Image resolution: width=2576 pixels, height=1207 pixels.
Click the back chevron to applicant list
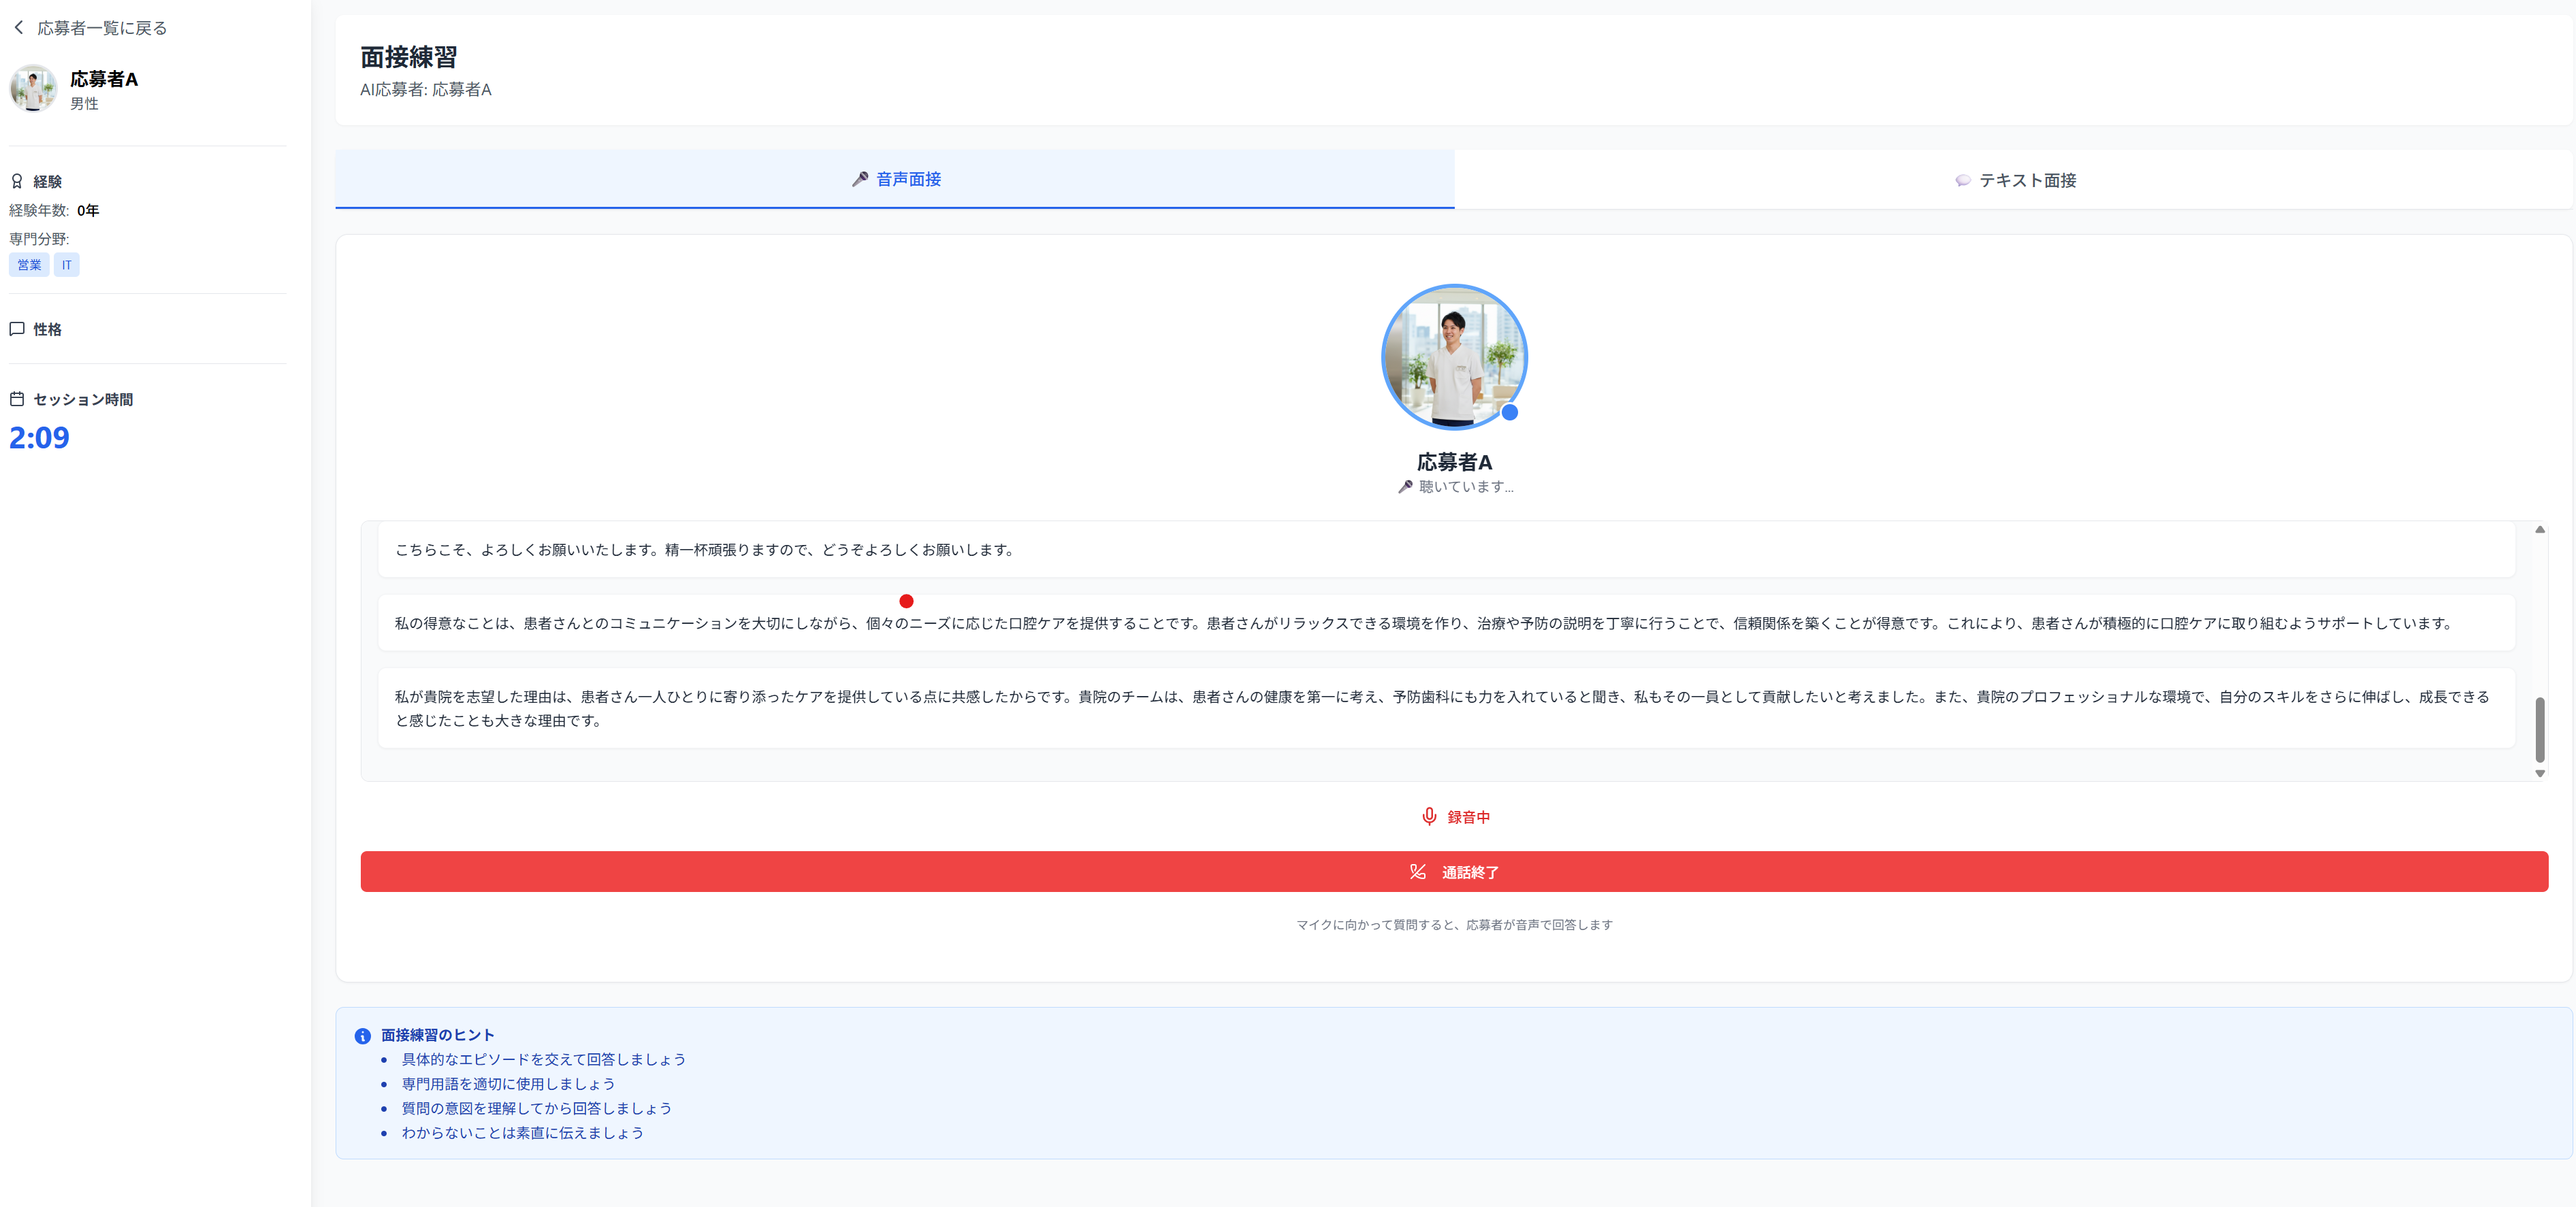tap(18, 28)
